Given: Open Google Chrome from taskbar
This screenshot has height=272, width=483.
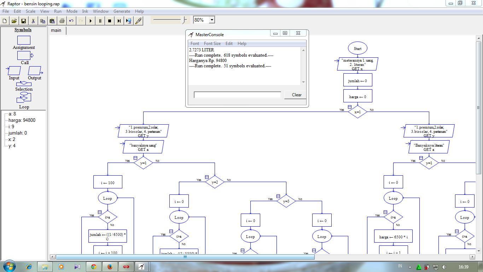Looking at the screenshot, I should pos(93,266).
